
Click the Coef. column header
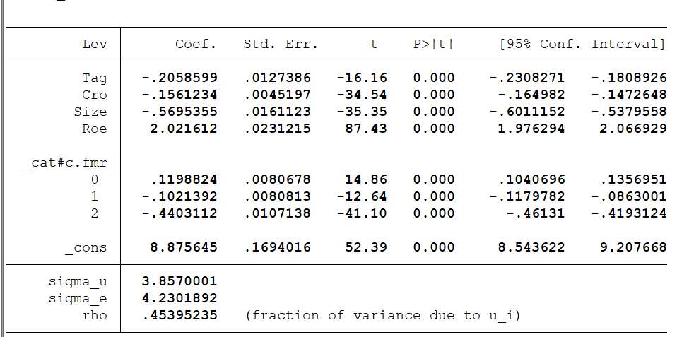click(196, 45)
